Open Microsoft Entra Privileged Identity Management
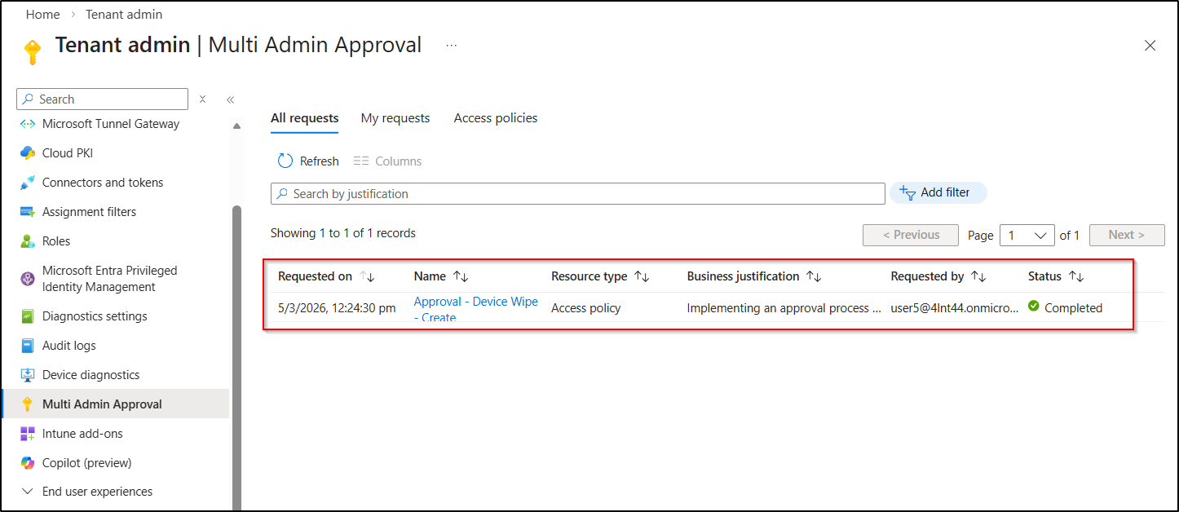The image size is (1179, 512). (27, 278)
